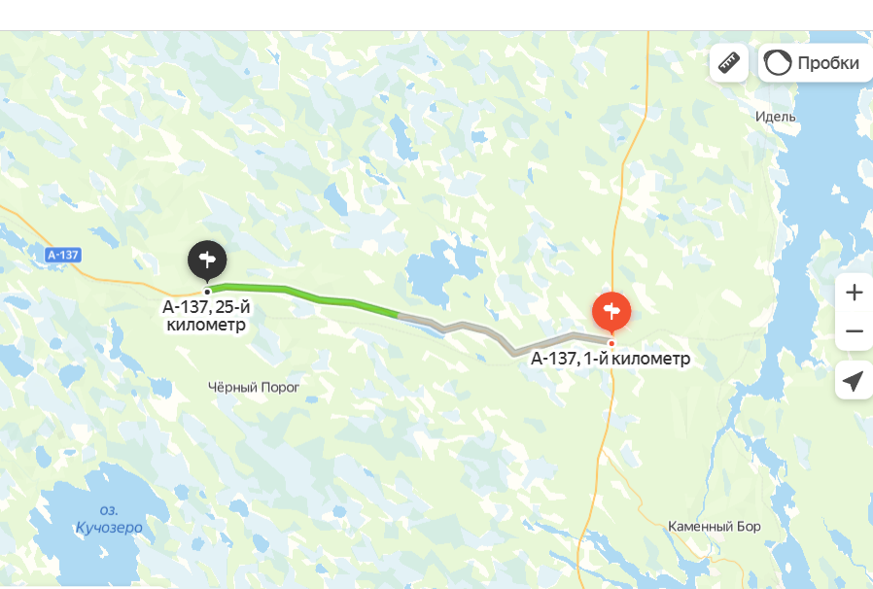
Task: Locate me using the arrow button
Action: pos(855,381)
